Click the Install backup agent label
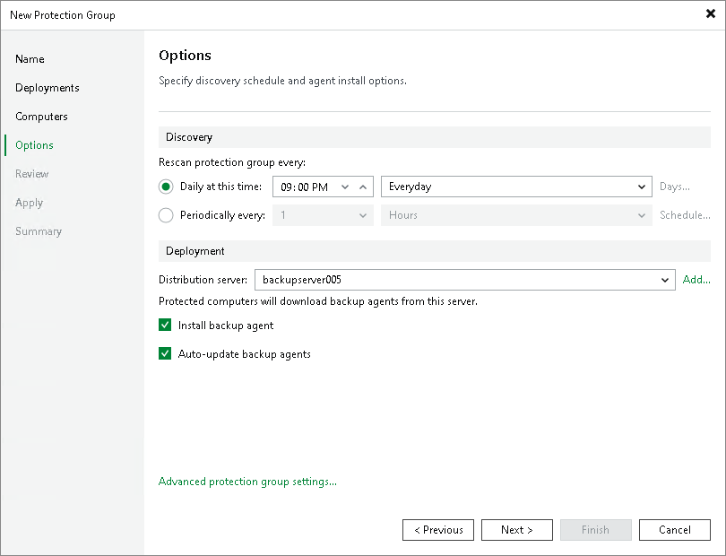This screenshot has height=556, width=726. (226, 326)
